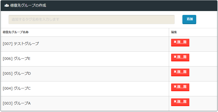Select the [005] グループD row name
Screen dimensions: 218x112
point(17,74)
